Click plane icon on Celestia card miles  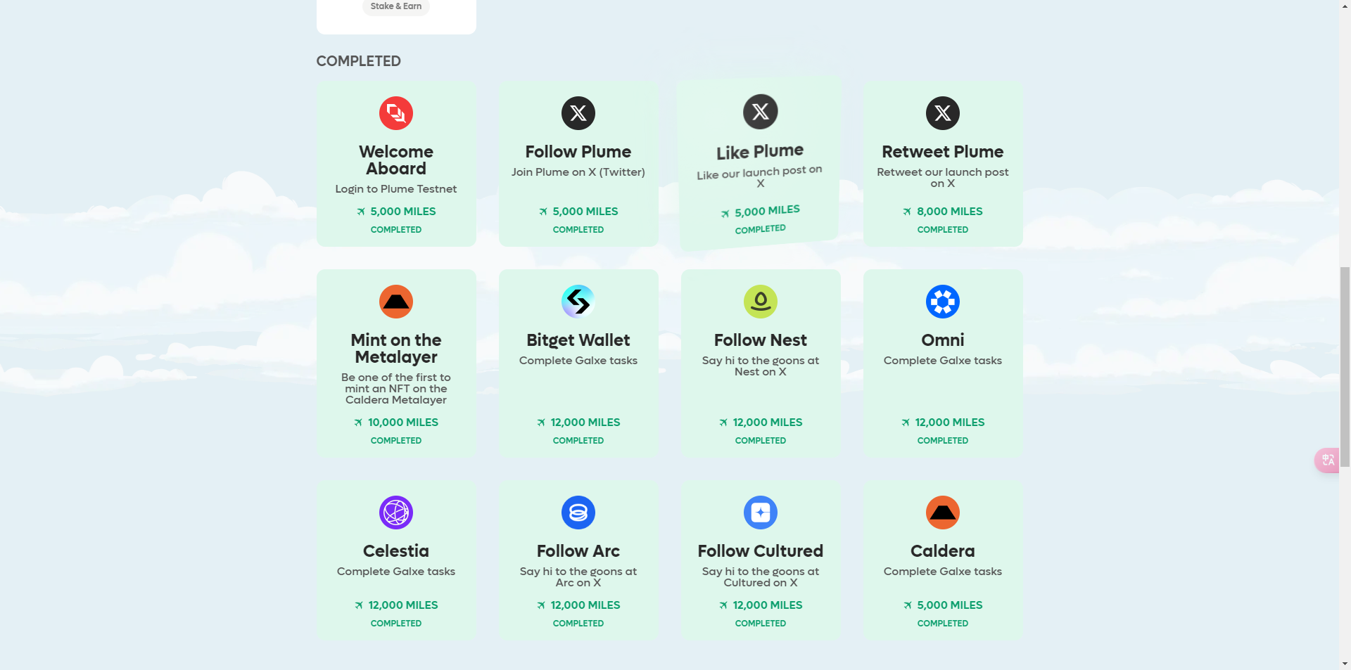pyautogui.click(x=359, y=605)
